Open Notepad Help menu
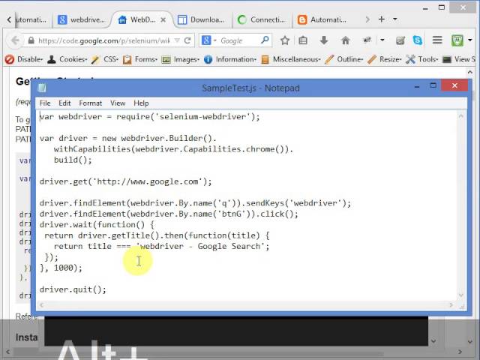Viewport: 480px width, 360px height. click(141, 103)
